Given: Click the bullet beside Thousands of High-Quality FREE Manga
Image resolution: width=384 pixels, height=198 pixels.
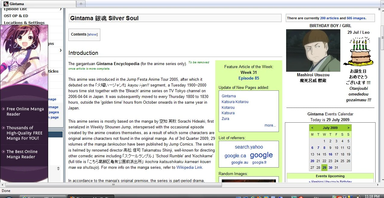Looking at the screenshot, I should [x=3, y=128].
